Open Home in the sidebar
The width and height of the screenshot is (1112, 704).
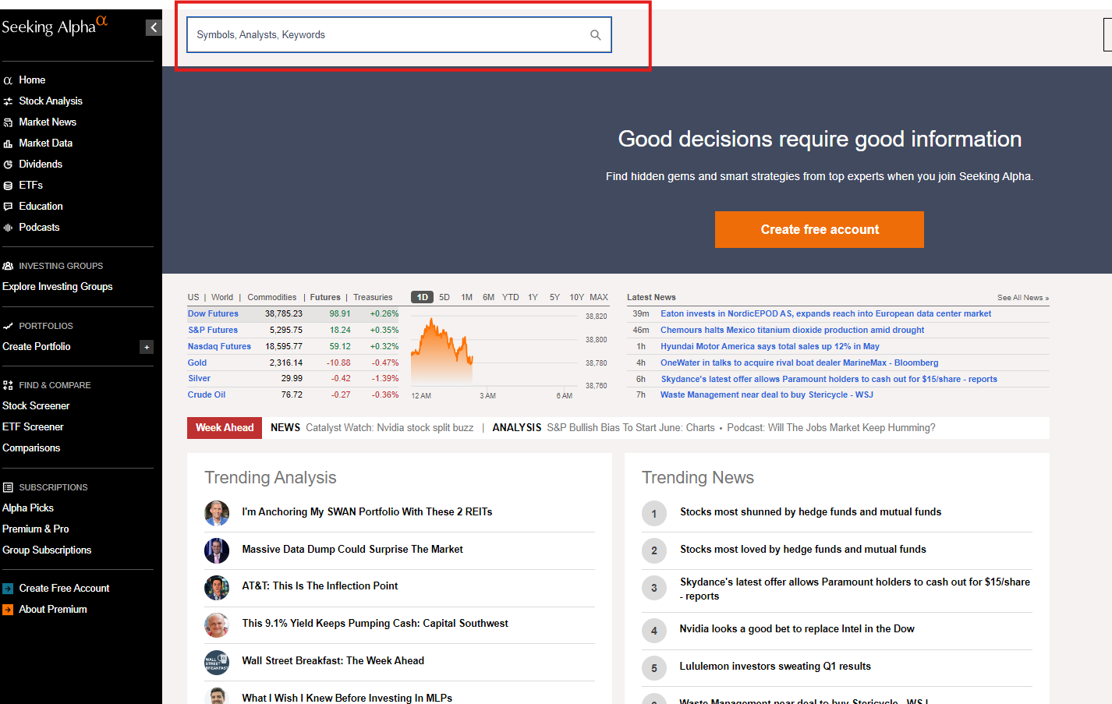32,80
